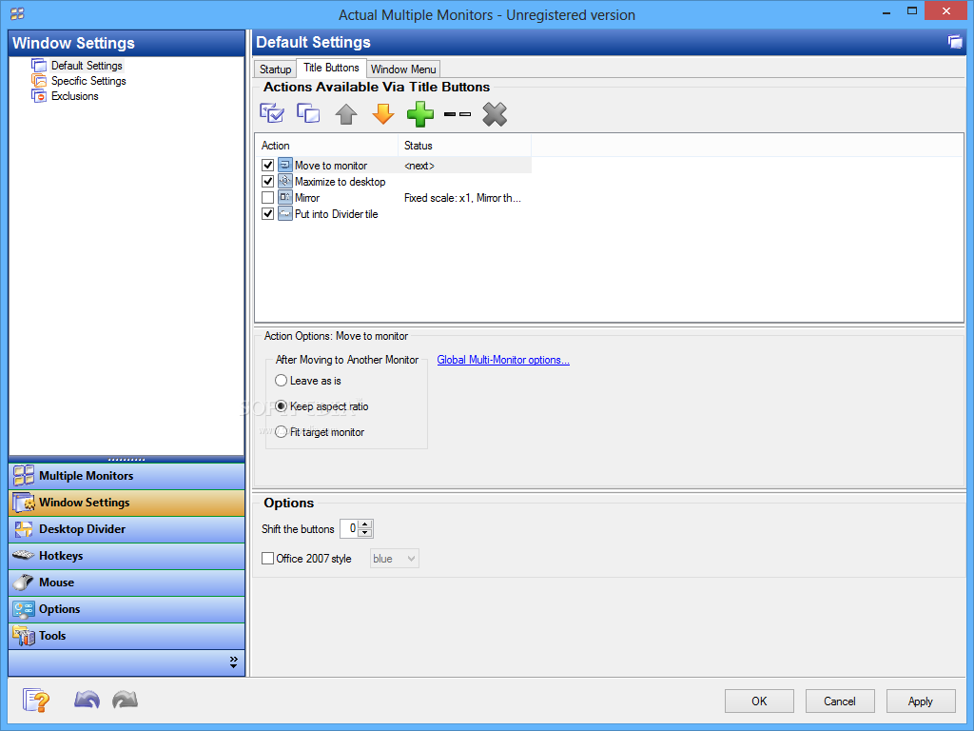
Task: Click the OK button
Action: pyautogui.click(x=759, y=701)
